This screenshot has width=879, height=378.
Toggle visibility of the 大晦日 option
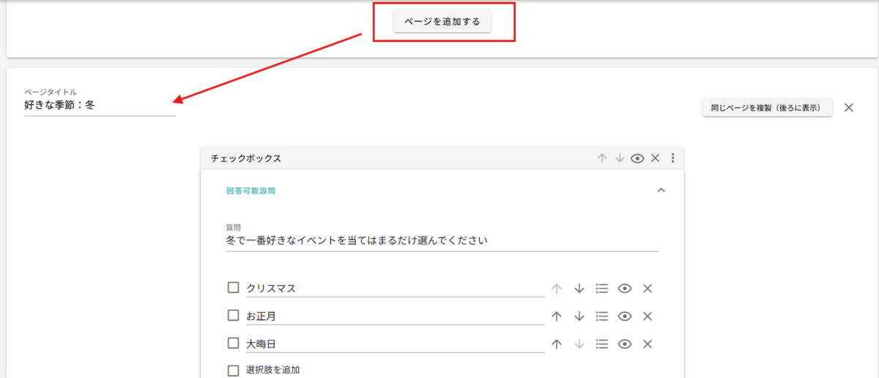(x=625, y=344)
